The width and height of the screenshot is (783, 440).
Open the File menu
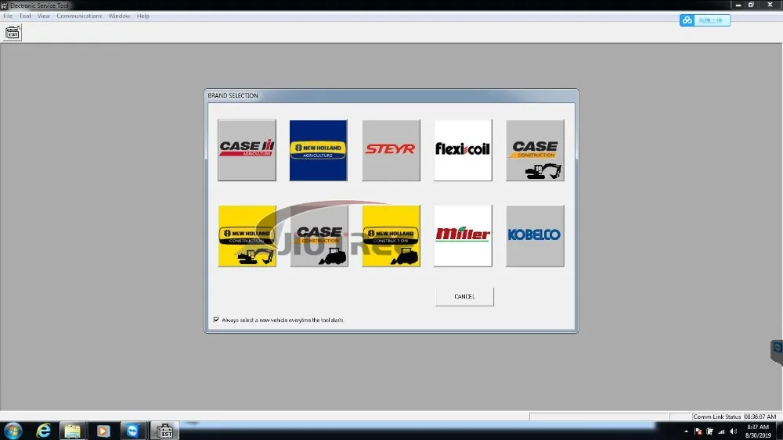pyautogui.click(x=8, y=16)
